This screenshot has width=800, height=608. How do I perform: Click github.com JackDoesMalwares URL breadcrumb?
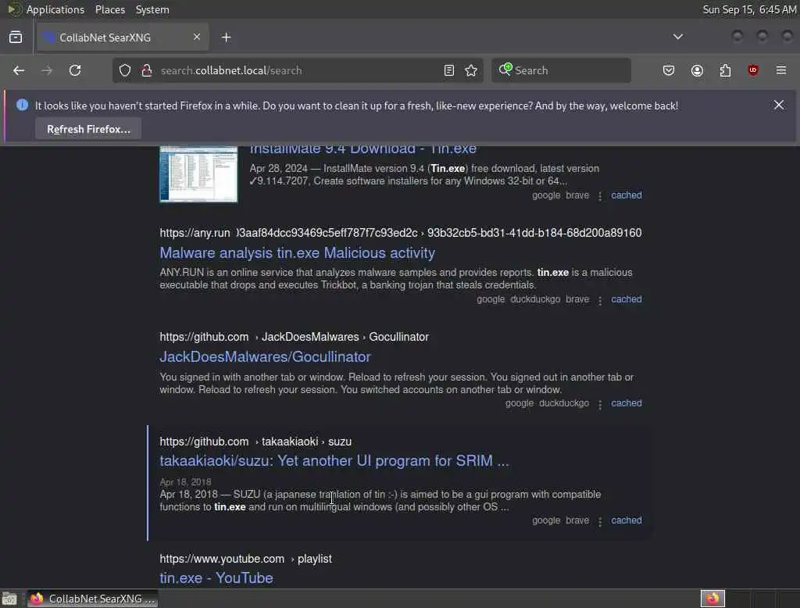point(295,337)
